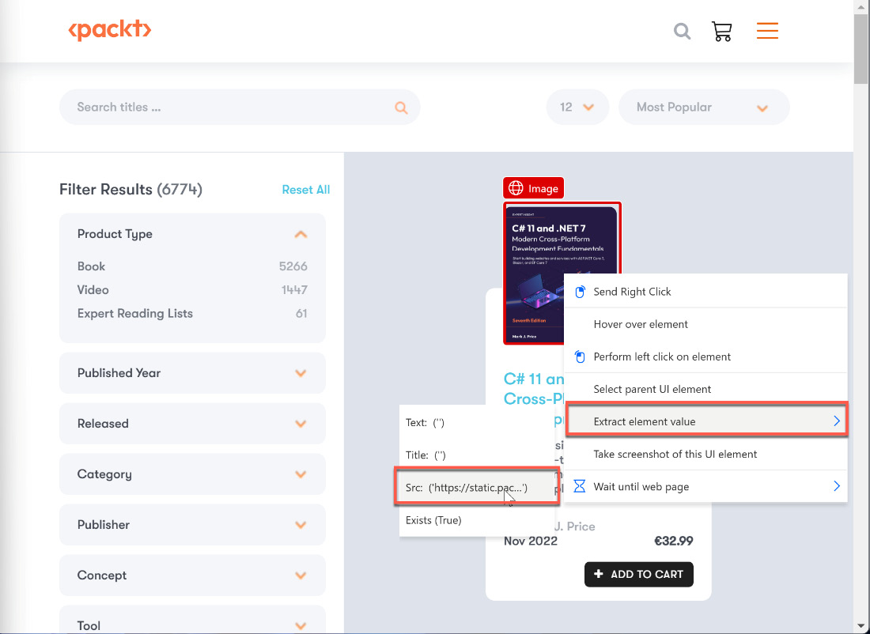Collapse the Product Type filter
Screen dimensions: 870x634
[301, 234]
